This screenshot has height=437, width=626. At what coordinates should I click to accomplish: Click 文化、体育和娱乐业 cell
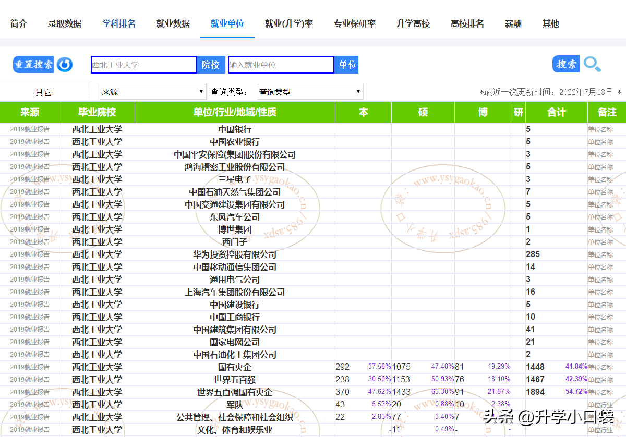click(x=235, y=430)
